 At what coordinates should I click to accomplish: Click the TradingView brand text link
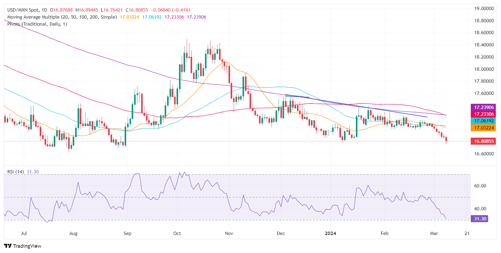27,246
